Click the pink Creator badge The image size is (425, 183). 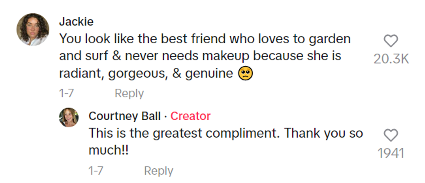point(190,116)
